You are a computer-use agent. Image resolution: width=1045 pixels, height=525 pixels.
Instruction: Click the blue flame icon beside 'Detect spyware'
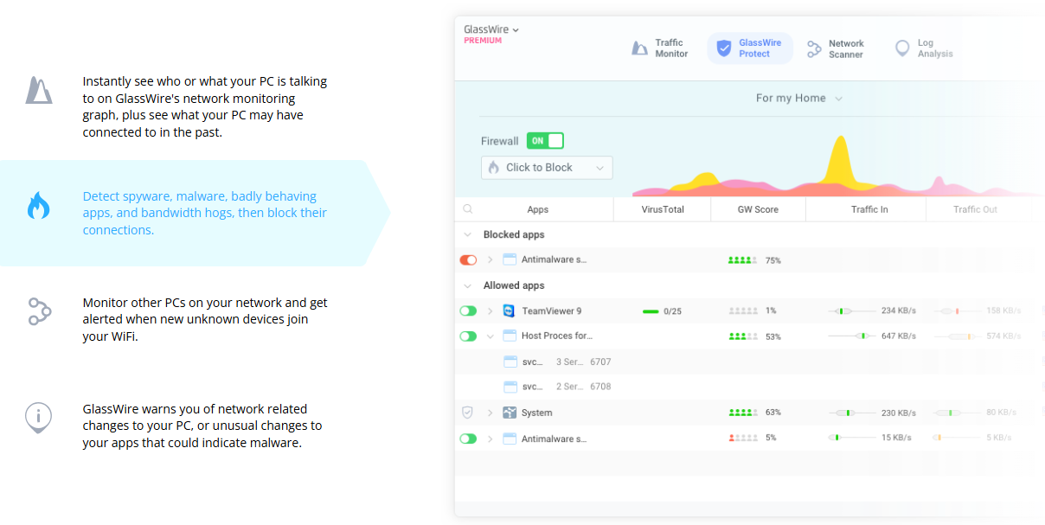tap(38, 205)
